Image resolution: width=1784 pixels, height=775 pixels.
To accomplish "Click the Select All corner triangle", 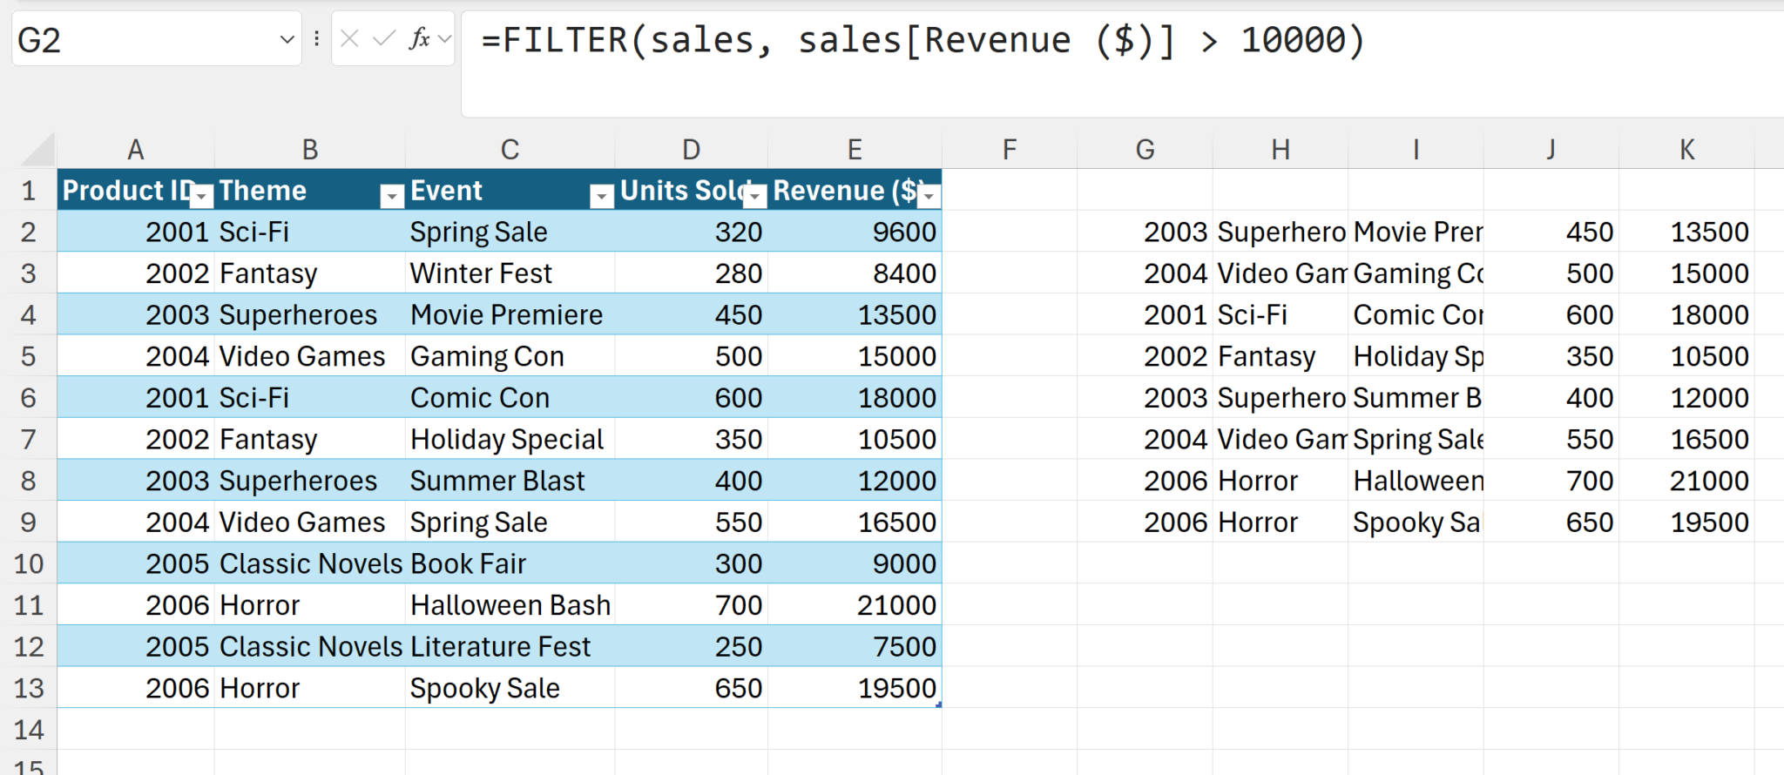I will (x=38, y=150).
